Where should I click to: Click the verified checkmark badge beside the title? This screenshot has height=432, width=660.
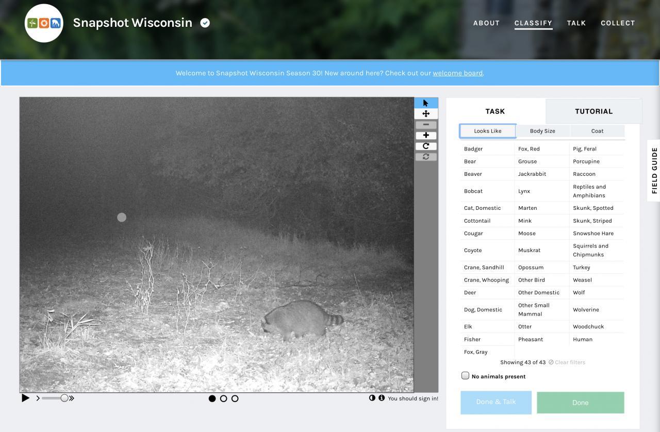205,23
